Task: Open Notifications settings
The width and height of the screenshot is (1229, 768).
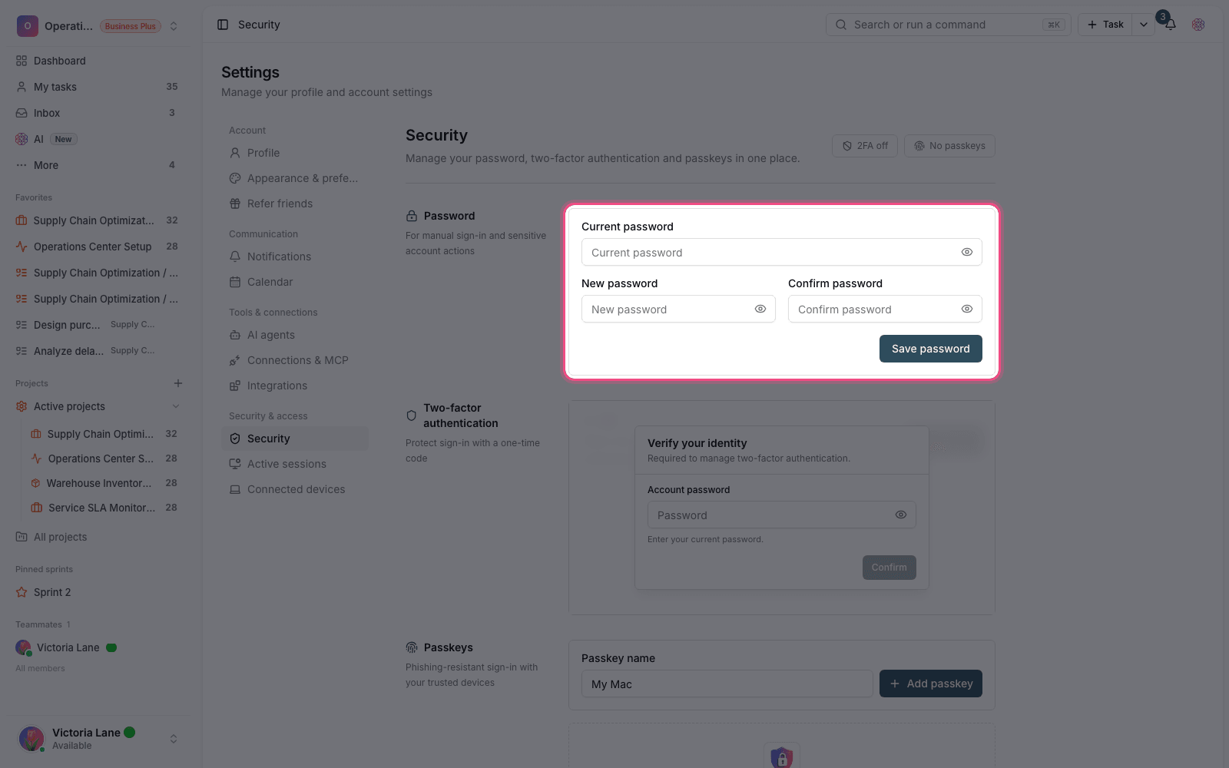Action: (x=295, y=257)
